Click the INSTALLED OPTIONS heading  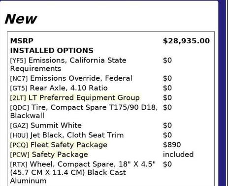coord(52,51)
